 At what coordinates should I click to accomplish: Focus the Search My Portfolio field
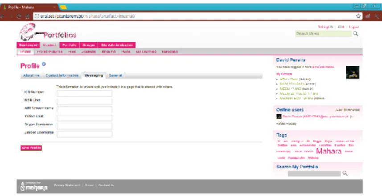(x=314, y=173)
